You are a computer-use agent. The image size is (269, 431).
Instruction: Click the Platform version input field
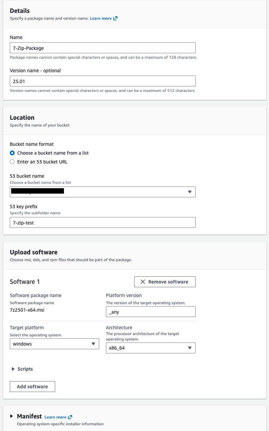point(151,312)
